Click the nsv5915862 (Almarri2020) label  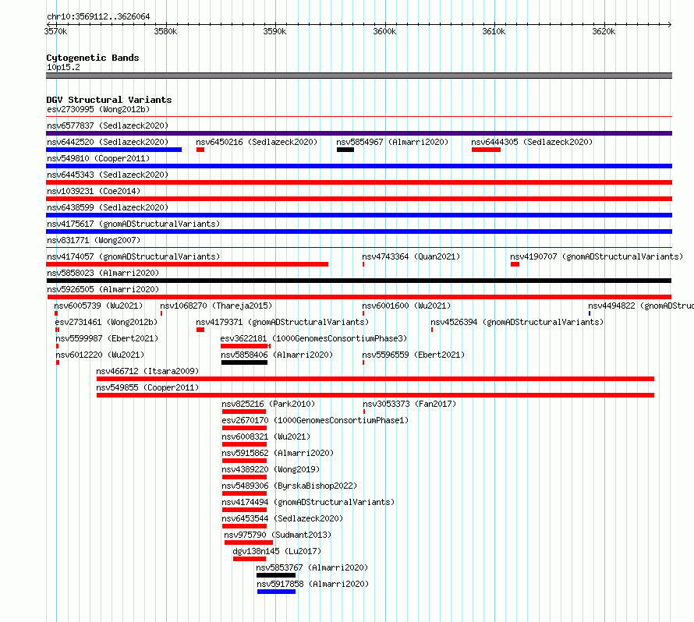(278, 453)
